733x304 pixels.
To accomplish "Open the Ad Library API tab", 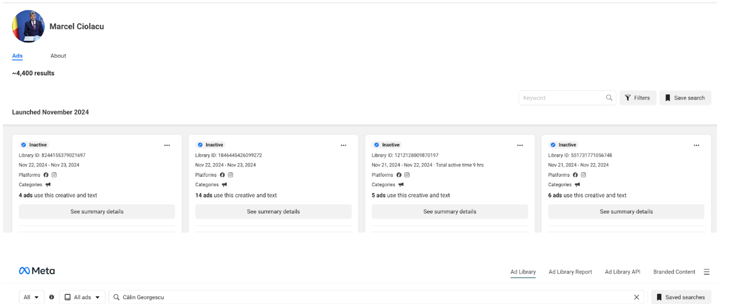I will pyautogui.click(x=623, y=272).
